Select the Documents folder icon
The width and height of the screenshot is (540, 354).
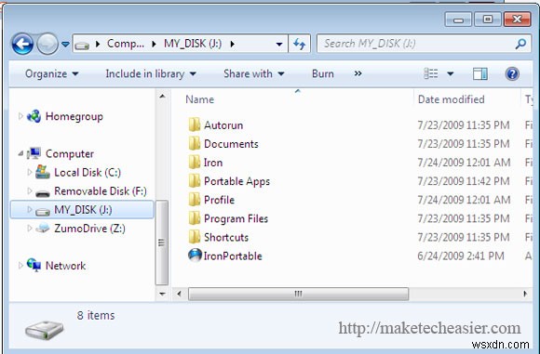coord(195,143)
